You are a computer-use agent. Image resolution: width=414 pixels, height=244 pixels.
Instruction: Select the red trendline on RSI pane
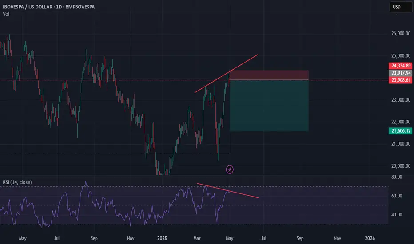point(227,190)
